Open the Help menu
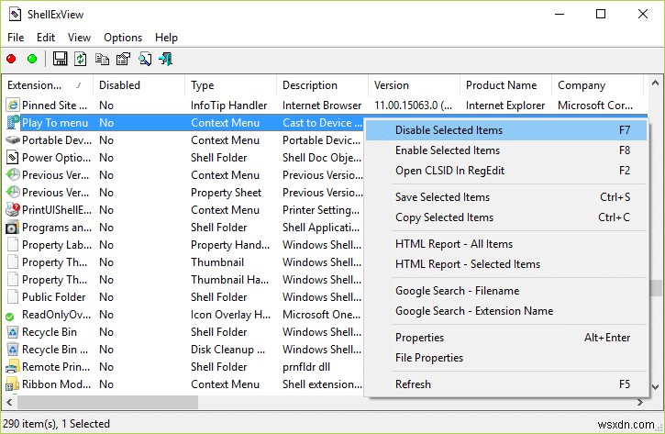The height and width of the screenshot is (434, 665). 166,38
